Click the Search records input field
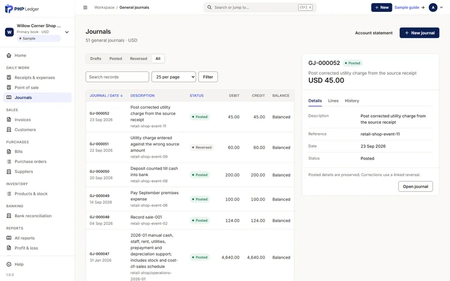Image resolution: width=450 pixels, height=281 pixels. 117,77
